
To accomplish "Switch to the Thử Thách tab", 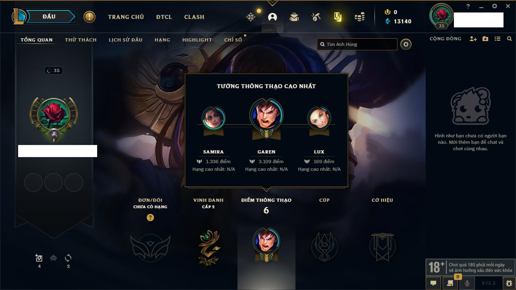I will coord(81,40).
